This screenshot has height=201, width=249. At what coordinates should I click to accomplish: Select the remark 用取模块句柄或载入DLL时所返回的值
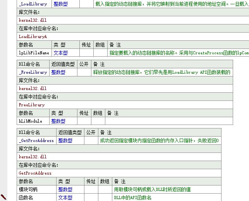tap(152, 189)
